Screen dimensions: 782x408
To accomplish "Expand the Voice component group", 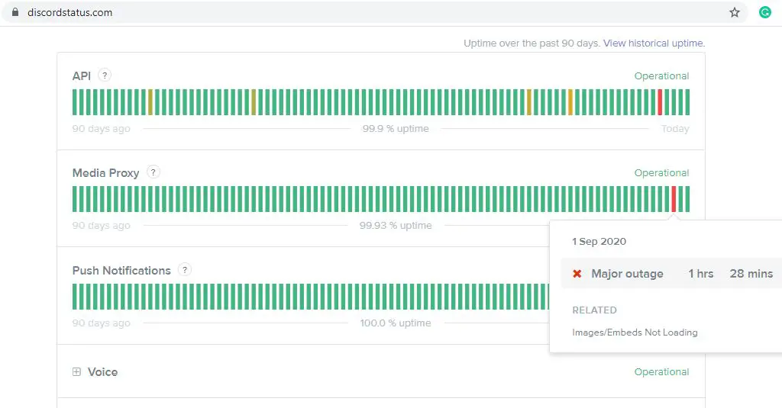I will coord(76,371).
